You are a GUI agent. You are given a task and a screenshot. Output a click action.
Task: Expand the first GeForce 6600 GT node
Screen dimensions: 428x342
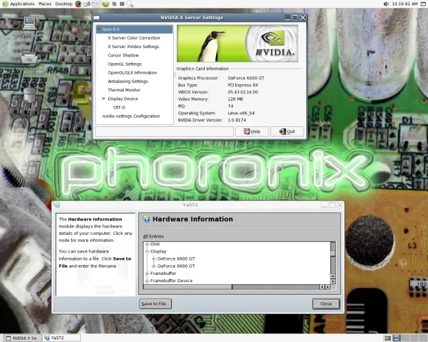tap(154, 258)
